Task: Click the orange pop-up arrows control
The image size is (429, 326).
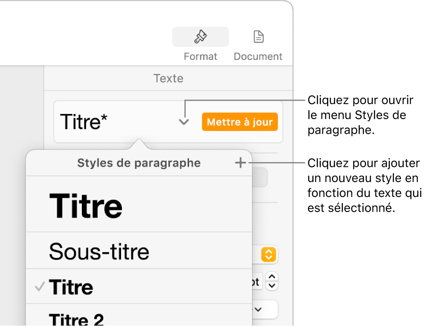Action: click(268, 255)
